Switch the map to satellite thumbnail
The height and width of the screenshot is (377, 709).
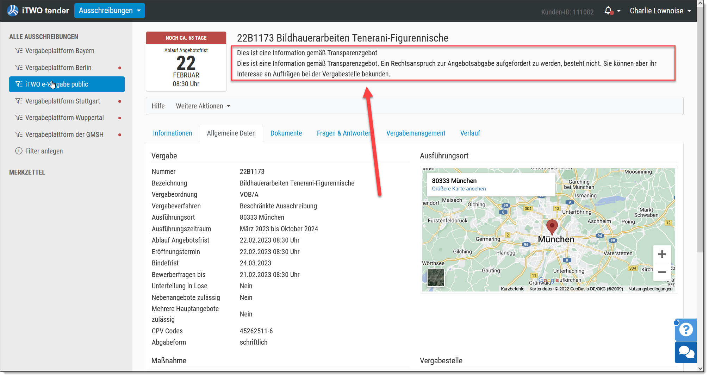436,278
